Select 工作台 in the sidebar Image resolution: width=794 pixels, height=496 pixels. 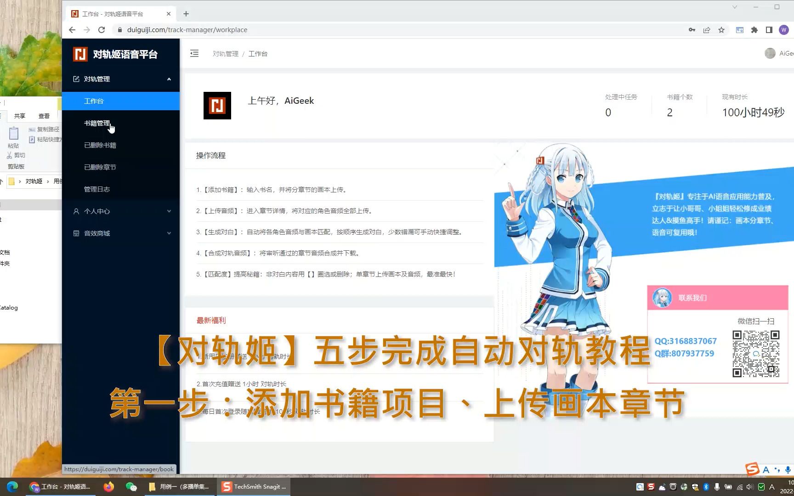pos(94,101)
